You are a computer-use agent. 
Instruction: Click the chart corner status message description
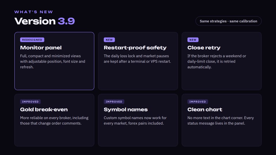click(x=221, y=121)
